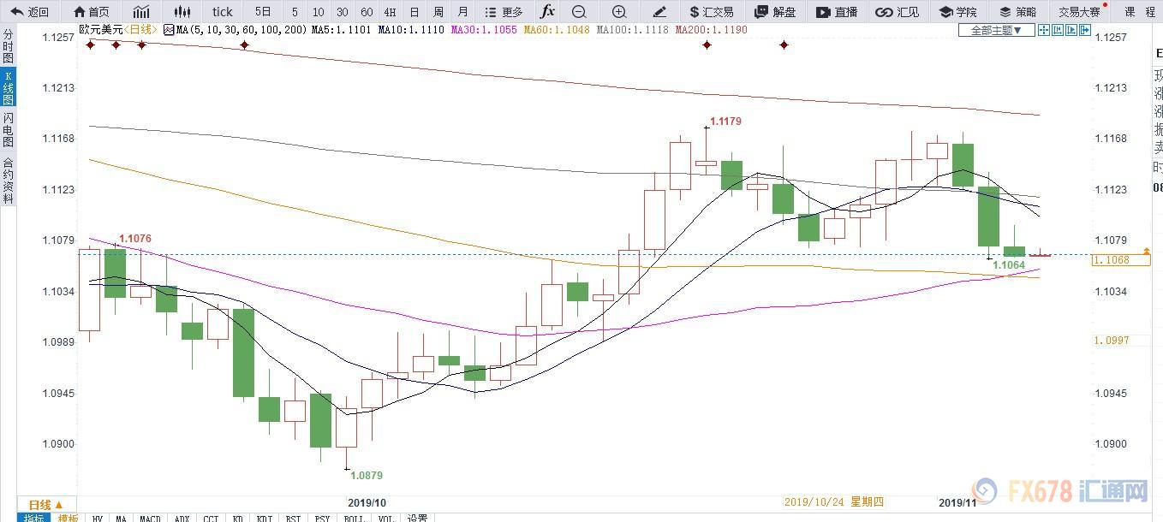Select the 4H timeframe
1163x522 pixels.
click(391, 12)
